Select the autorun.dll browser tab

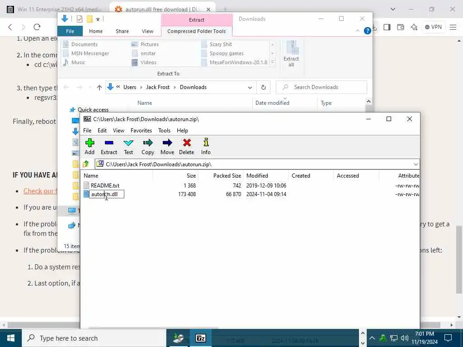tap(162, 9)
